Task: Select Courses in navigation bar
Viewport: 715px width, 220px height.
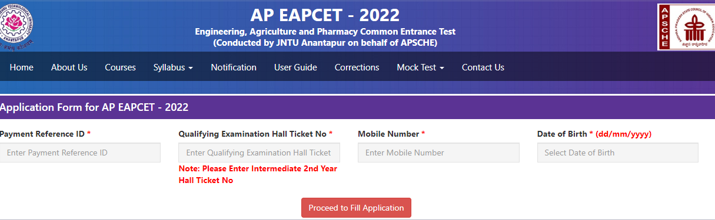Action: point(120,67)
